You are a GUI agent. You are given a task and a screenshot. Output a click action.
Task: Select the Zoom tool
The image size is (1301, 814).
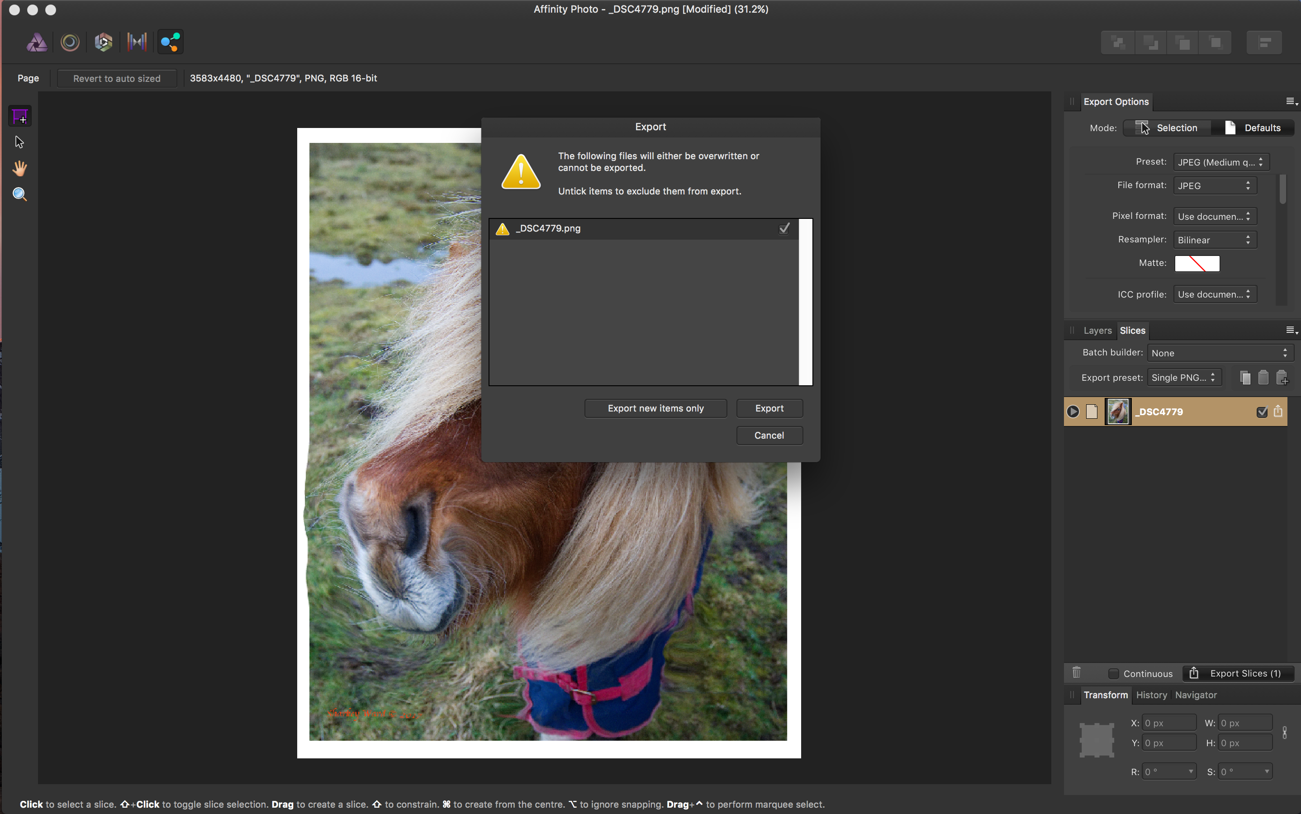[x=19, y=194]
